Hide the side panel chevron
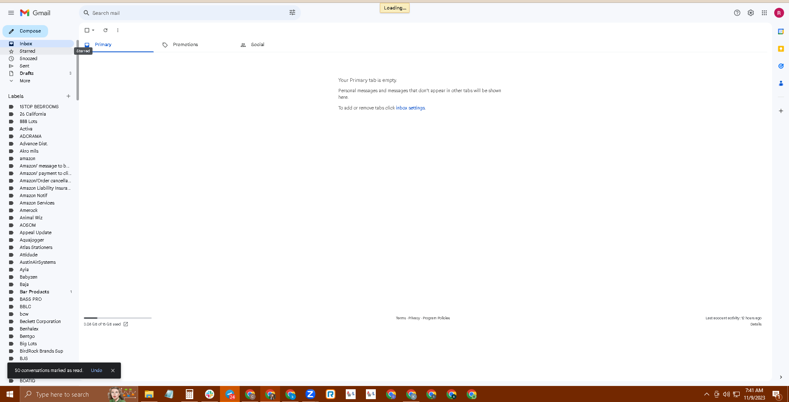The width and height of the screenshot is (789, 402). [781, 377]
